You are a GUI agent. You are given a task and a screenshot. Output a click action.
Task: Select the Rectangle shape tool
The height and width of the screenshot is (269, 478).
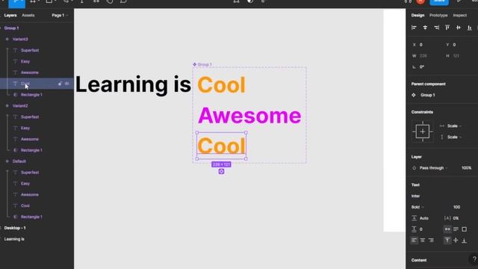point(49,1)
